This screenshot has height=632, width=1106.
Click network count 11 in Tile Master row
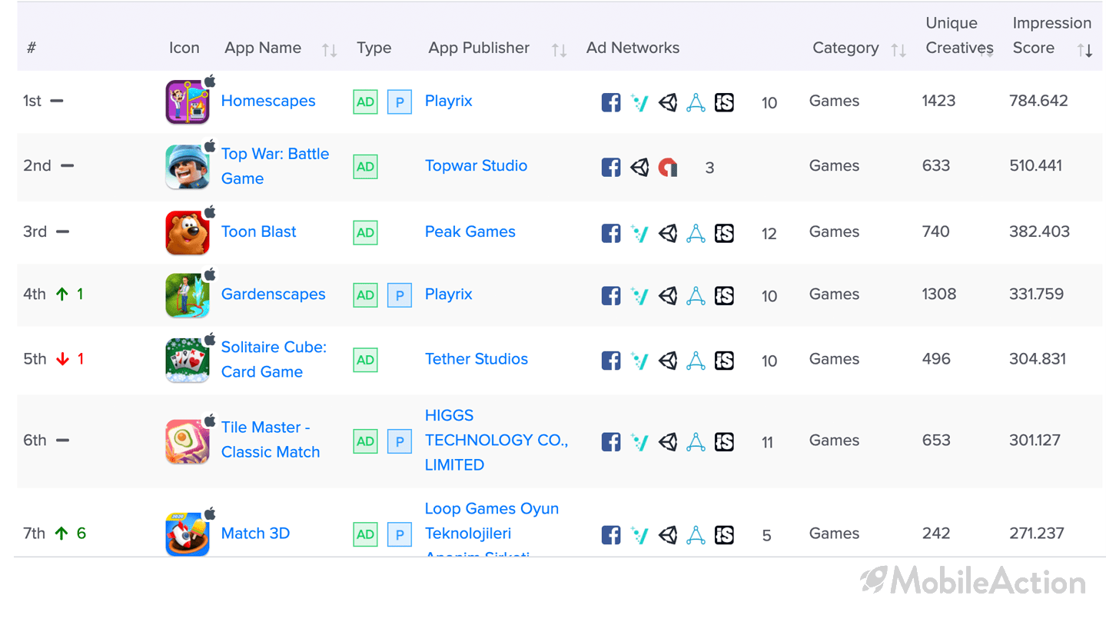[768, 443]
